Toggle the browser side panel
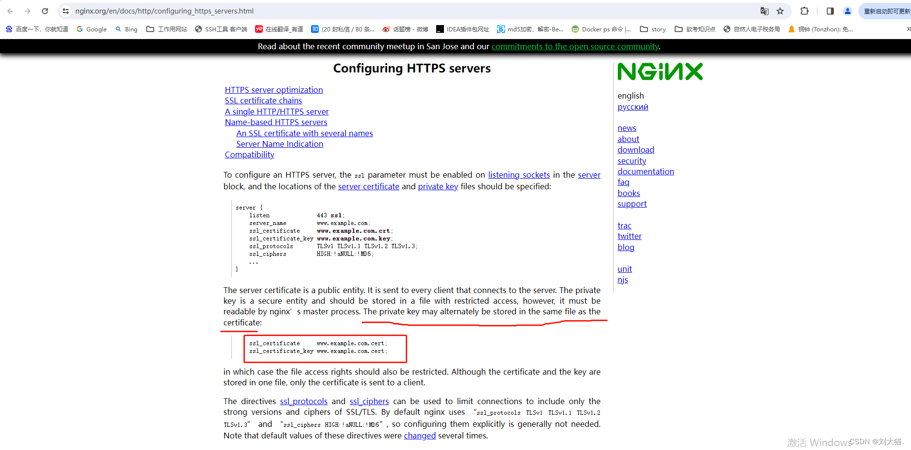The width and height of the screenshot is (911, 450). tap(830, 11)
